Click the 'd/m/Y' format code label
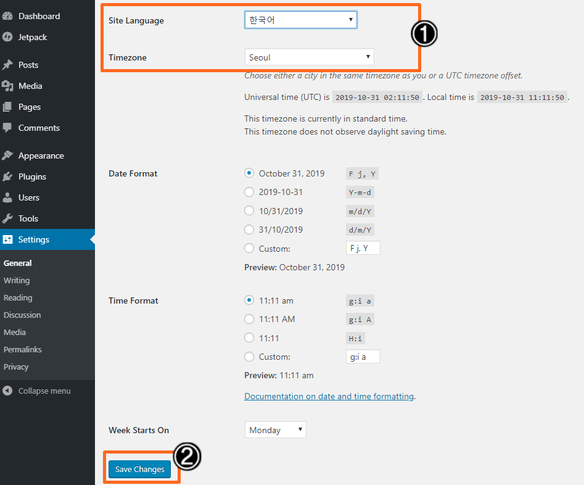This screenshot has height=485, width=584. [x=360, y=230]
